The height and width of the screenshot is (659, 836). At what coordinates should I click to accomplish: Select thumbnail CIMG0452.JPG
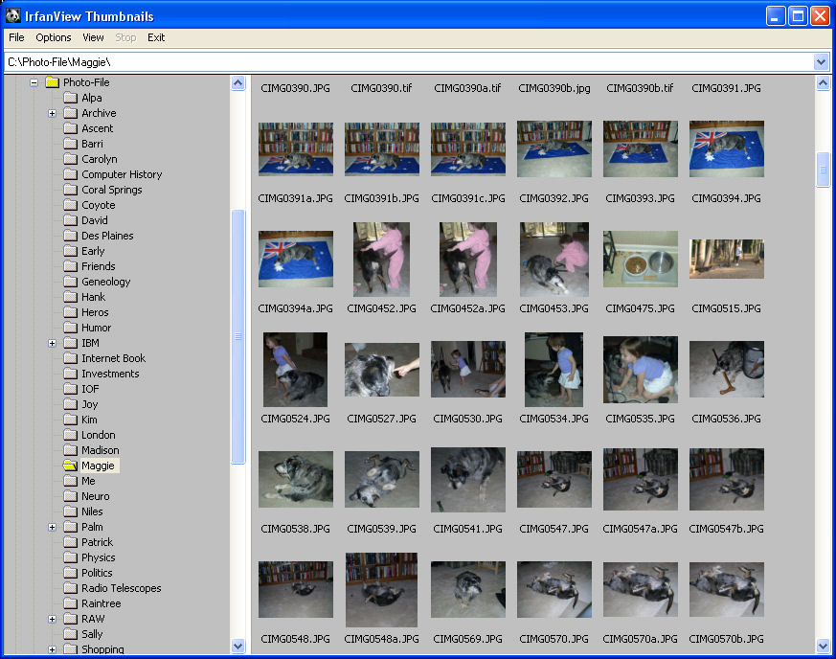382,260
